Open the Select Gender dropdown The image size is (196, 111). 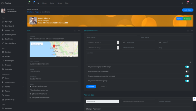(x=102, y=42)
